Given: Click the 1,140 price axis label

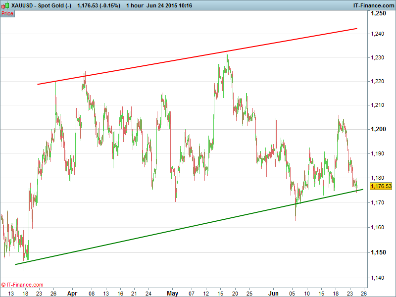Looking at the screenshot, I should 379,277.
